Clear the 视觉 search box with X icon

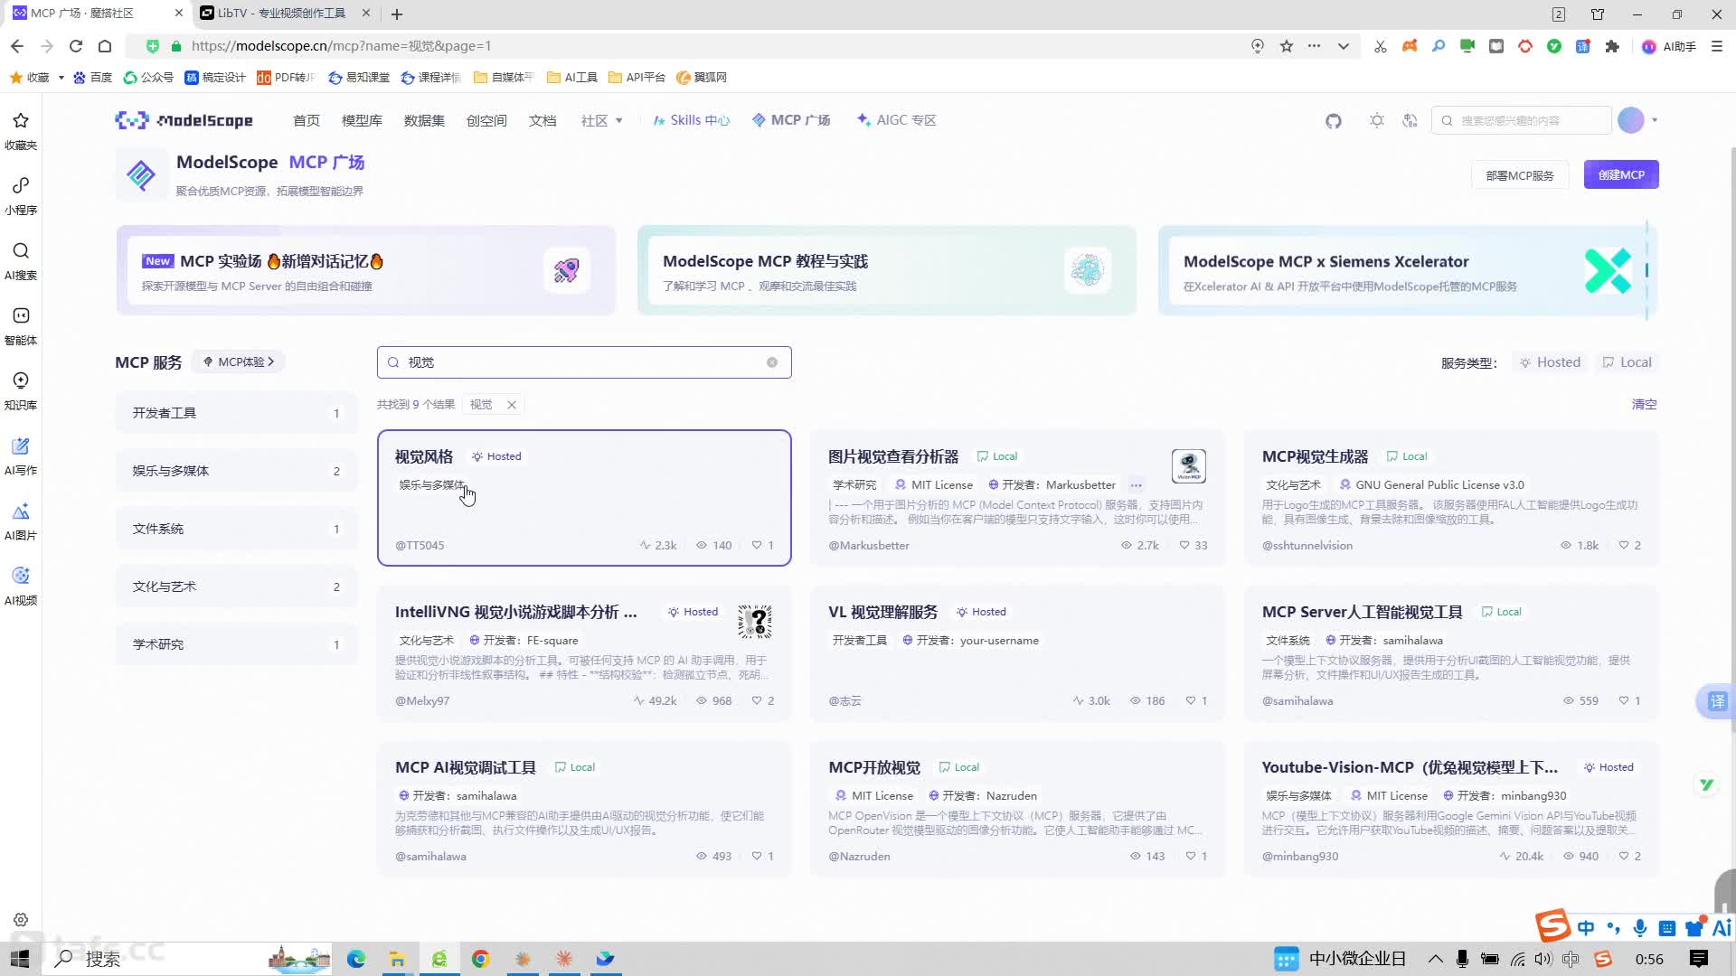tap(772, 362)
